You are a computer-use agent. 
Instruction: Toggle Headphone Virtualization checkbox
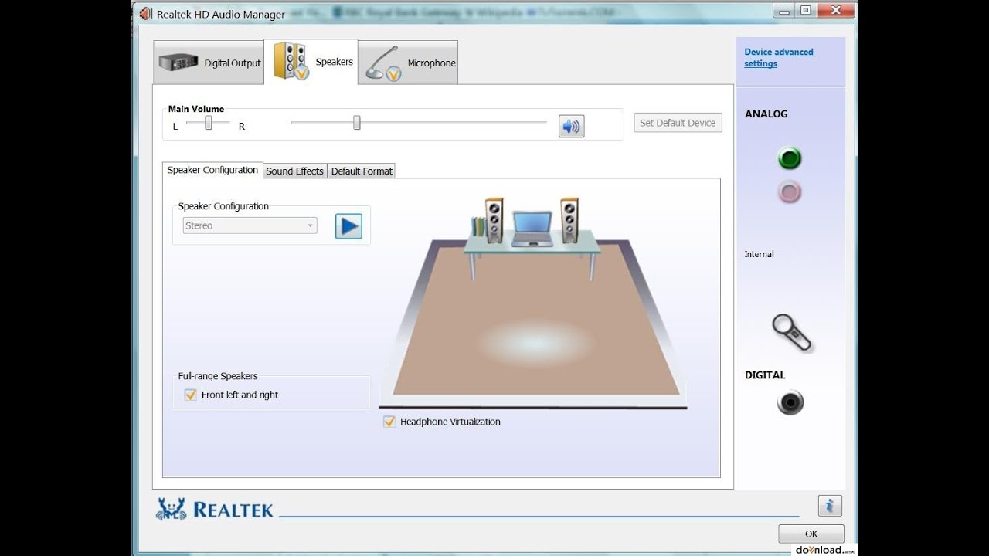[389, 422]
